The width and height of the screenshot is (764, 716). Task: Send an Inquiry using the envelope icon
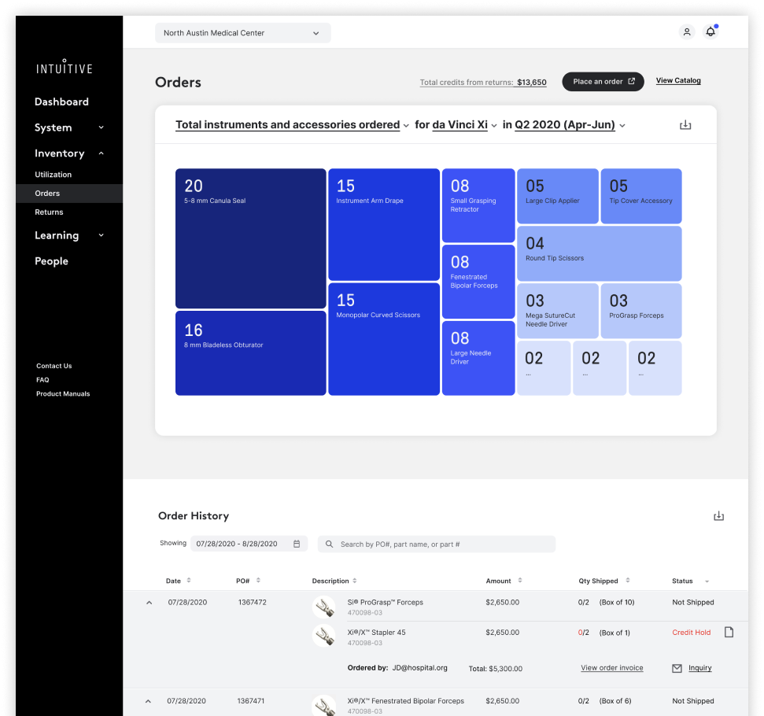676,668
